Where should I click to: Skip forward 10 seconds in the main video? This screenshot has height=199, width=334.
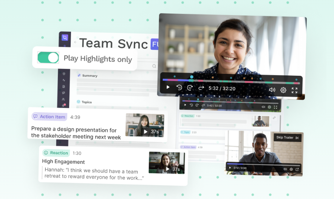click(x=190, y=87)
